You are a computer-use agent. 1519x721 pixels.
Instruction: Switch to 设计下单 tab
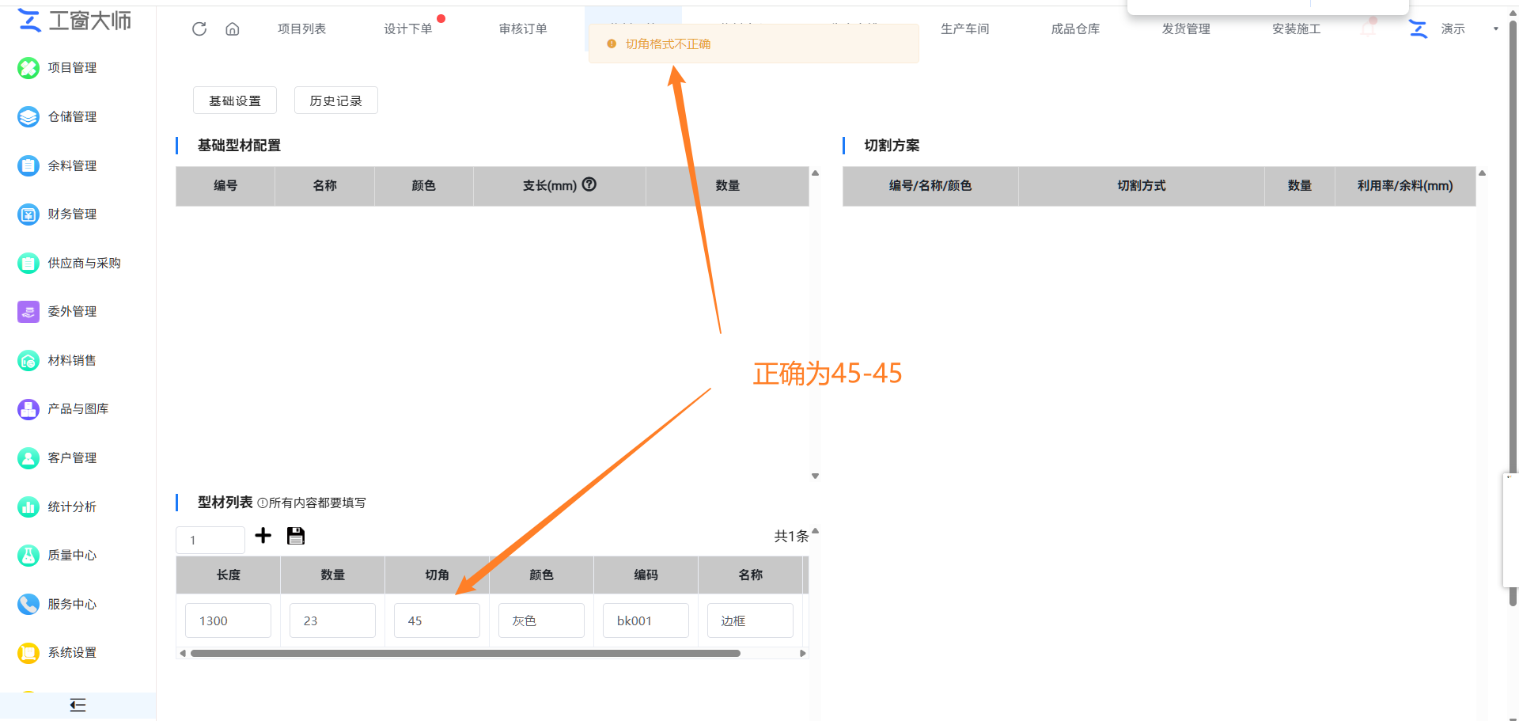408,29
